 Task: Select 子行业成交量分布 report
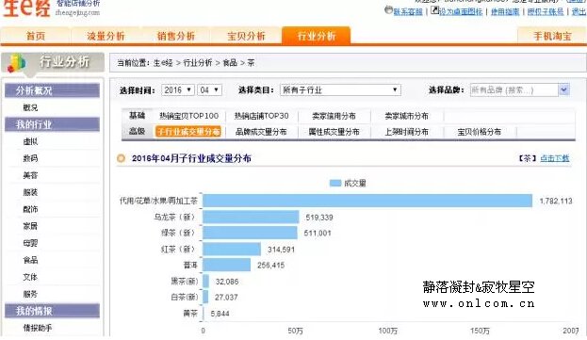pos(188,132)
